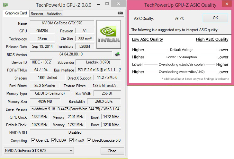Click the High ASIC Quality heading
The width and height of the screenshot is (234, 159).
[x=212, y=39]
